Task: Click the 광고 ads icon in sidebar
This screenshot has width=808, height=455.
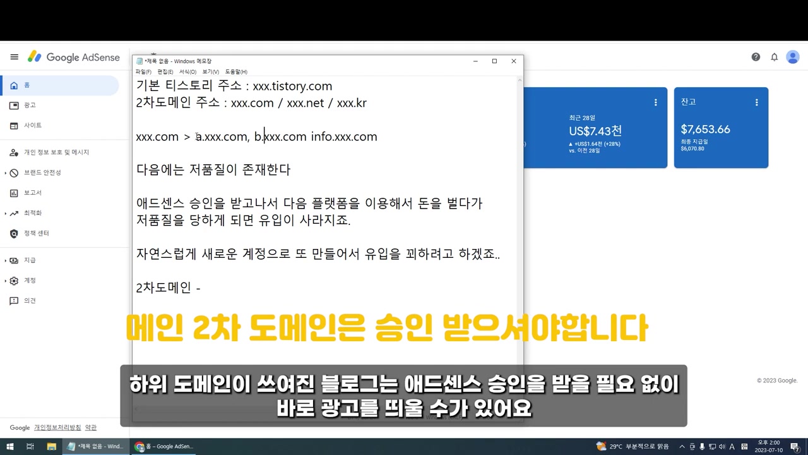Action: pyautogui.click(x=14, y=106)
